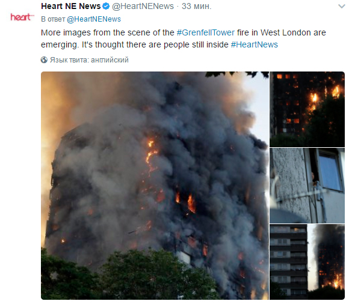Image resolution: width=352 pixels, height=304 pixels.
Task: Open the bottom-right two towers thumbnail
Action: point(307,262)
